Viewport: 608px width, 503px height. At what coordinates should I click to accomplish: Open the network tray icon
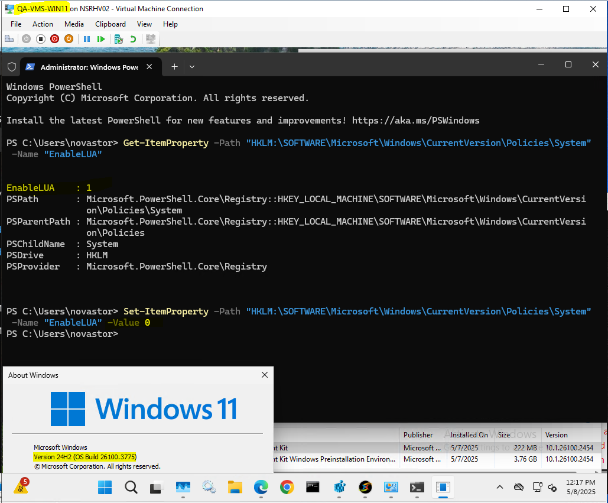tap(538, 487)
